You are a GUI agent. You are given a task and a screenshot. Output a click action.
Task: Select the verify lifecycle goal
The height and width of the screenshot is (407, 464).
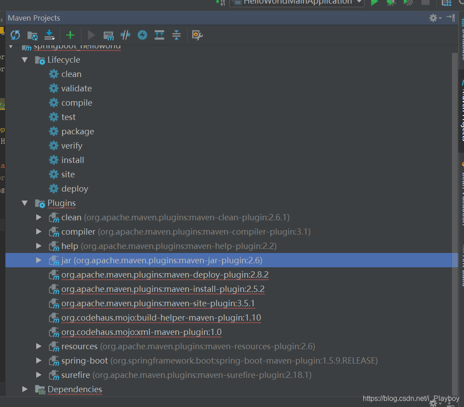click(x=72, y=146)
